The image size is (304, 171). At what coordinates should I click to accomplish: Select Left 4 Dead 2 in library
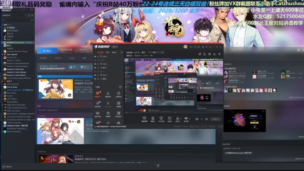click(x=12, y=99)
